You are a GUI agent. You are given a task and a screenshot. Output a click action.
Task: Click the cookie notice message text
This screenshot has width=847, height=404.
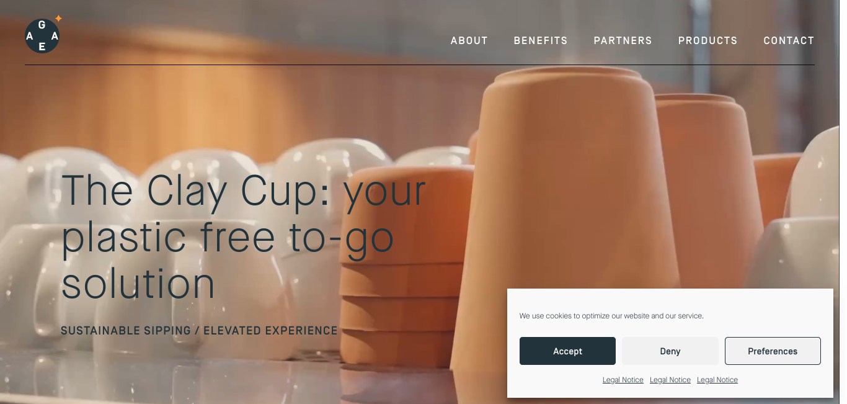pyautogui.click(x=611, y=316)
